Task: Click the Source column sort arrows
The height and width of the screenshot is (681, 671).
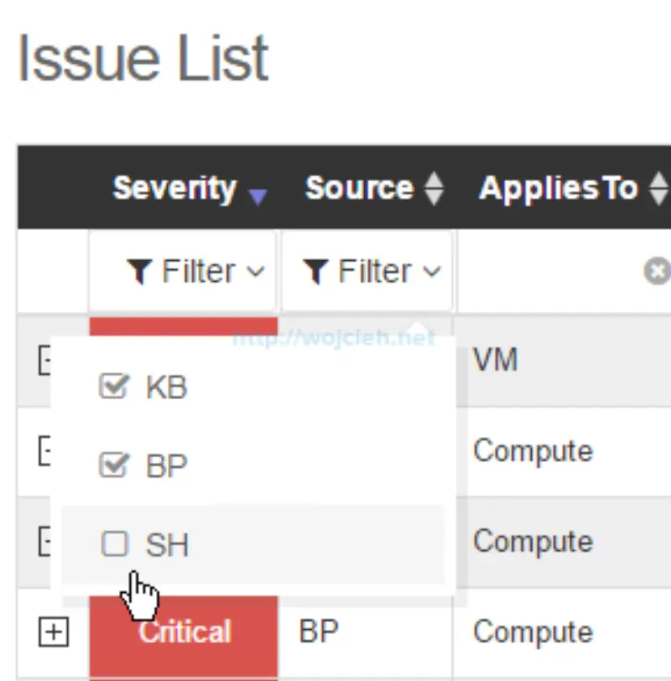Action: [434, 190]
